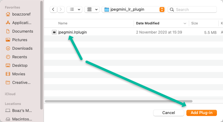The image size is (223, 122).
Task: Click the list view icon
Action: pyautogui.click(x=72, y=9)
